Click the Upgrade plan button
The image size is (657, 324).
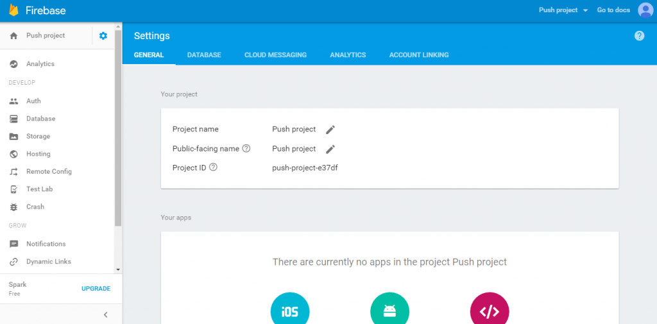[96, 289]
